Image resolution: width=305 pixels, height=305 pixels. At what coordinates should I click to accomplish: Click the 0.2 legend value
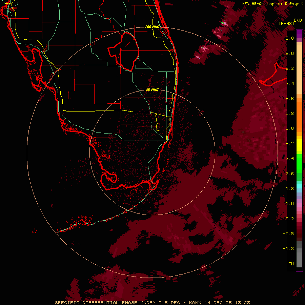[290, 219]
